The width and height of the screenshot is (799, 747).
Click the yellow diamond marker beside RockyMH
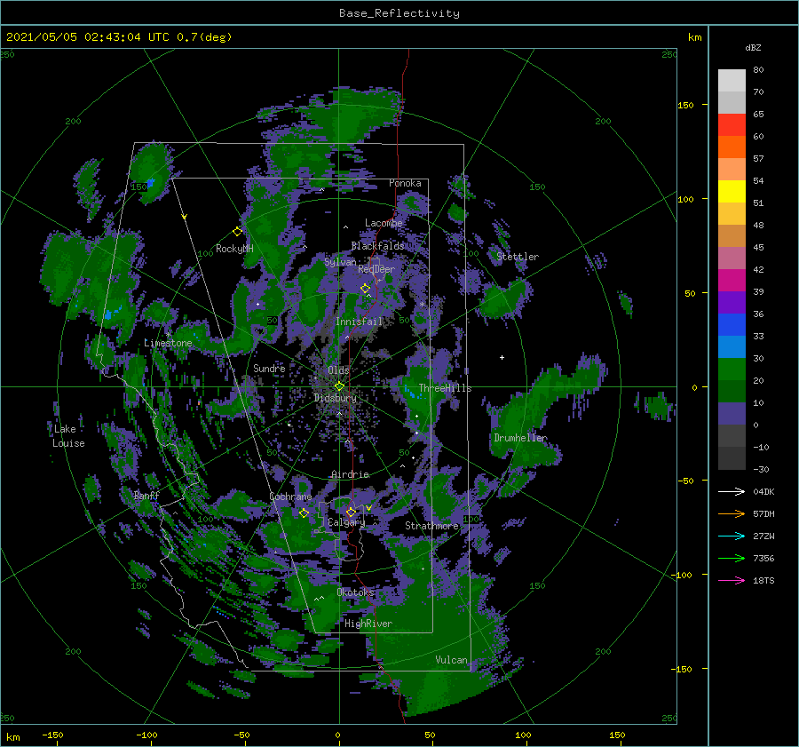pyautogui.click(x=237, y=232)
